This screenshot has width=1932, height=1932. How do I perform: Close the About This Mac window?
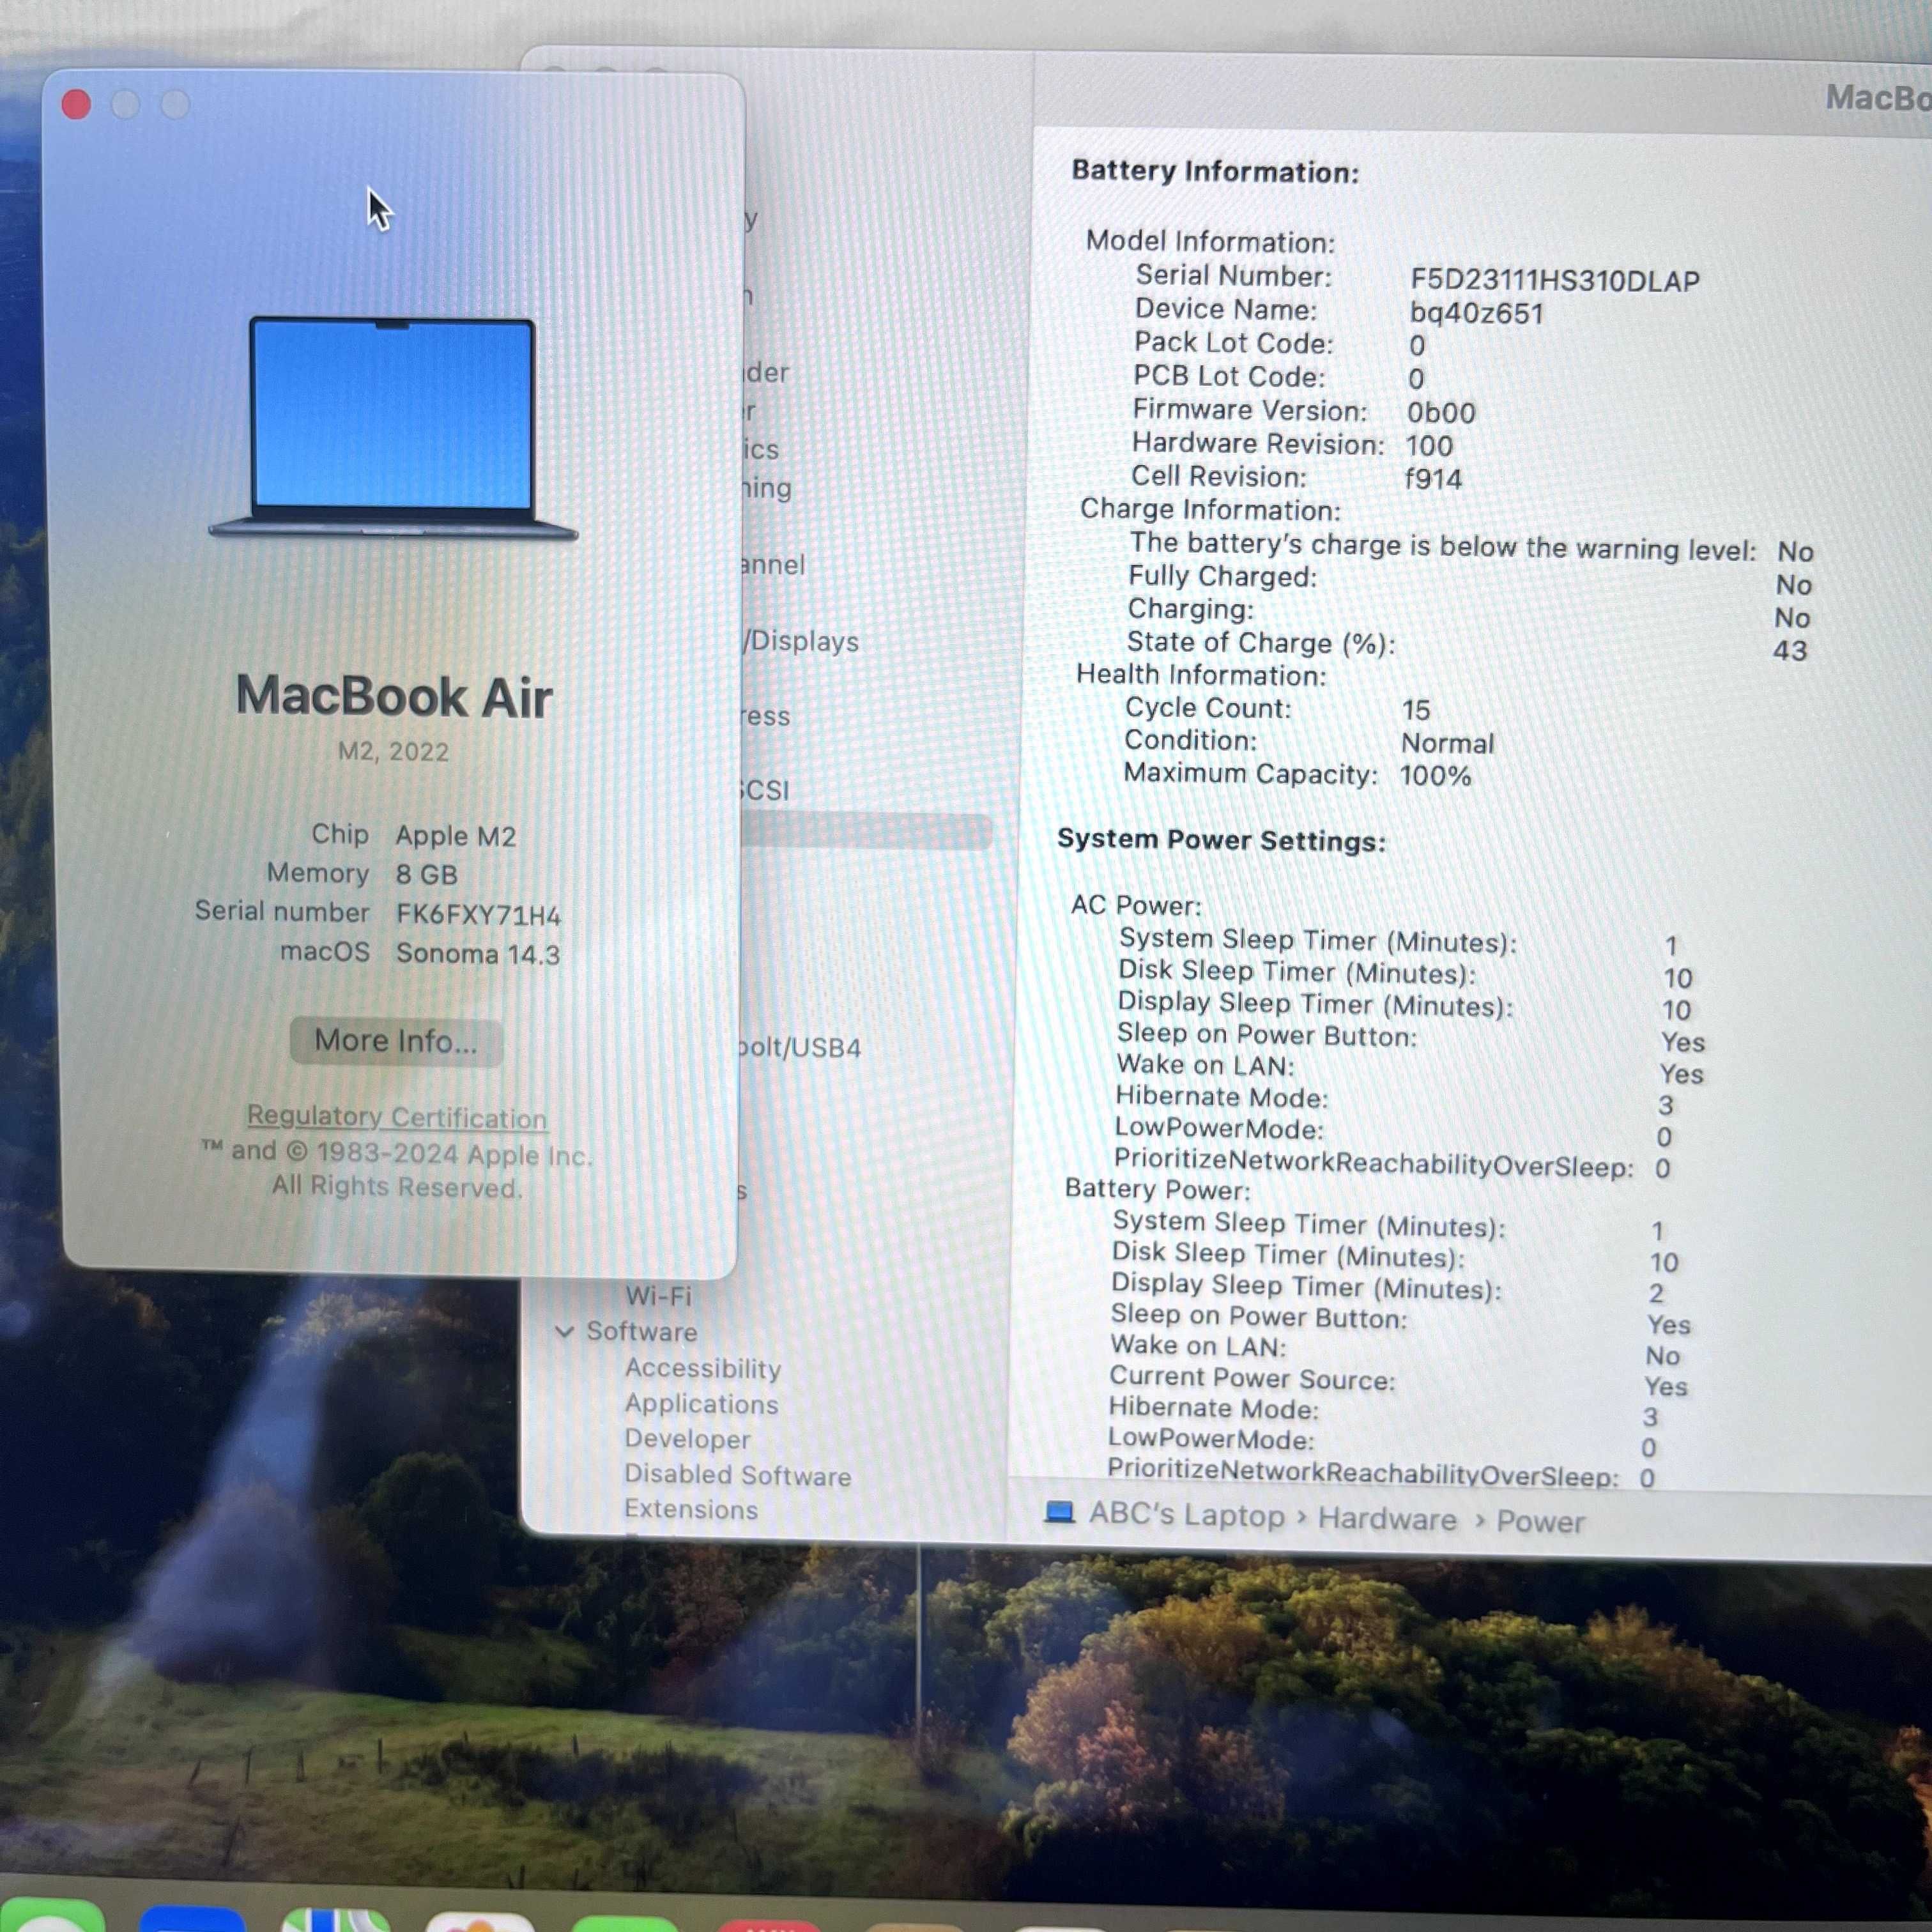pos(76,104)
